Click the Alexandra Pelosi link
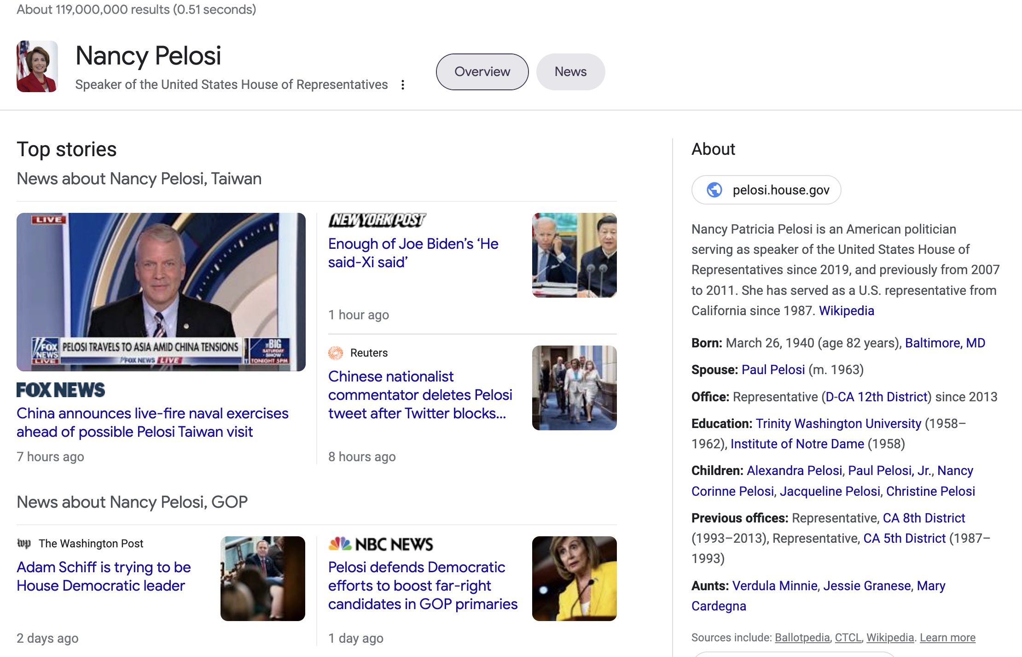1022x657 pixels. [x=794, y=471]
